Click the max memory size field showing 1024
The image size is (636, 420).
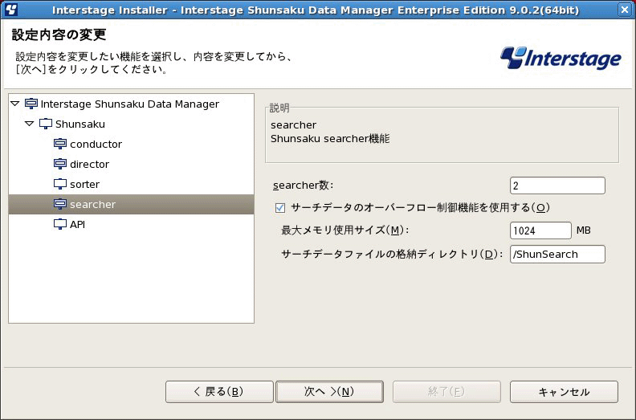coord(540,230)
